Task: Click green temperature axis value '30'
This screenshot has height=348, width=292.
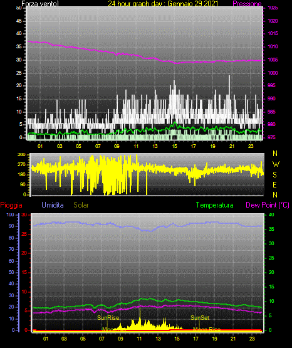Action: tap(271, 243)
